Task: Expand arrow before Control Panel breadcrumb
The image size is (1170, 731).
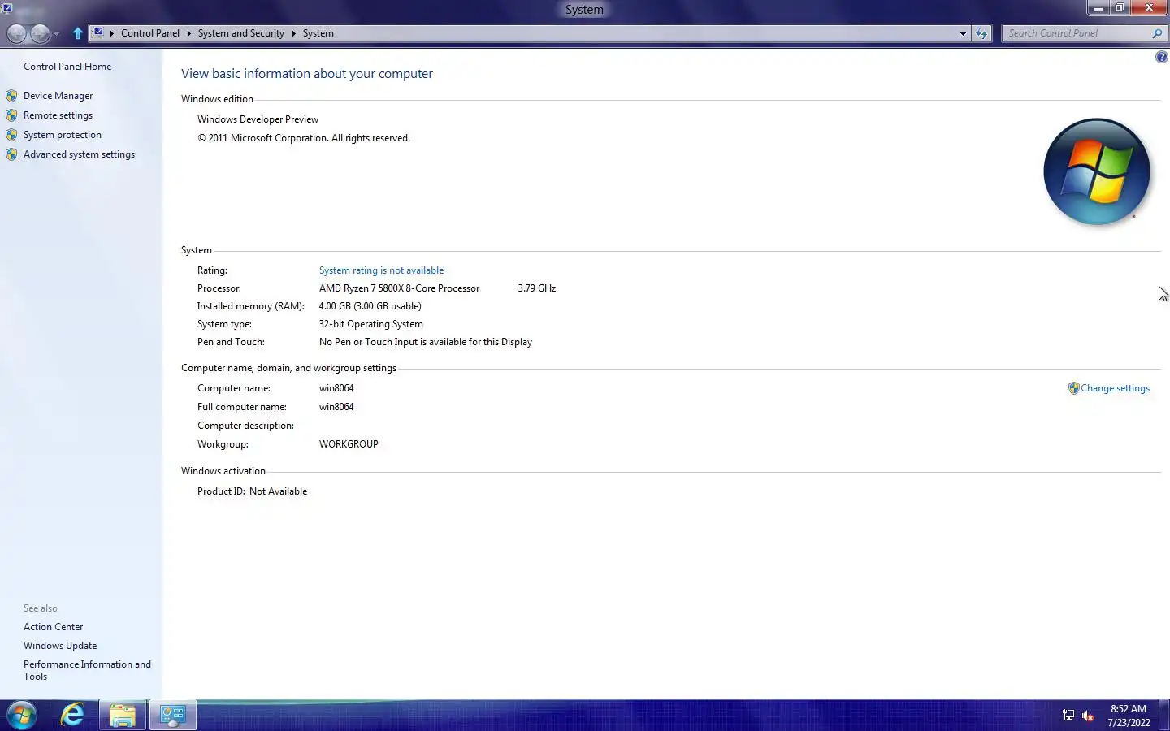Action: pyautogui.click(x=112, y=33)
